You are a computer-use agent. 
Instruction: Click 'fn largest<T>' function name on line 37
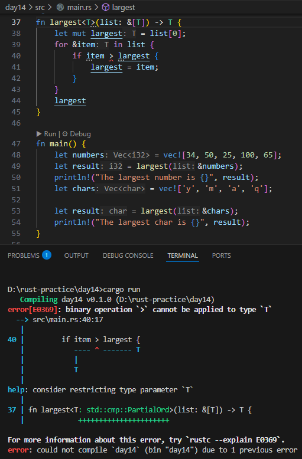coord(65,22)
